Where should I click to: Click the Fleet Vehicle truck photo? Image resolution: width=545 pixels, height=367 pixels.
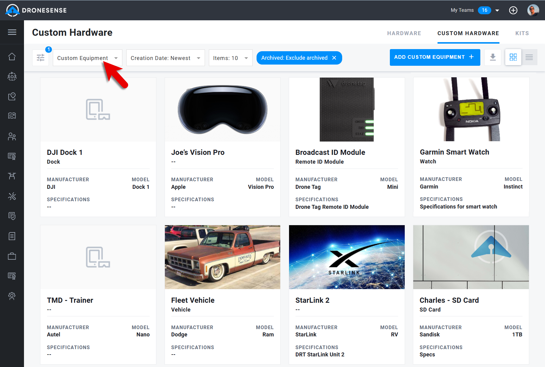[x=223, y=257]
